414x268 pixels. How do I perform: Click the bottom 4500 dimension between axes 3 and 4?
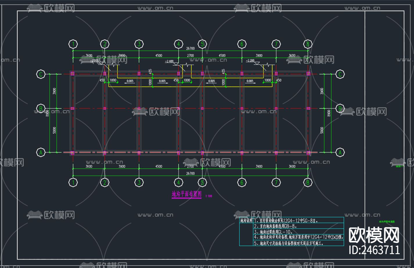point(159,166)
